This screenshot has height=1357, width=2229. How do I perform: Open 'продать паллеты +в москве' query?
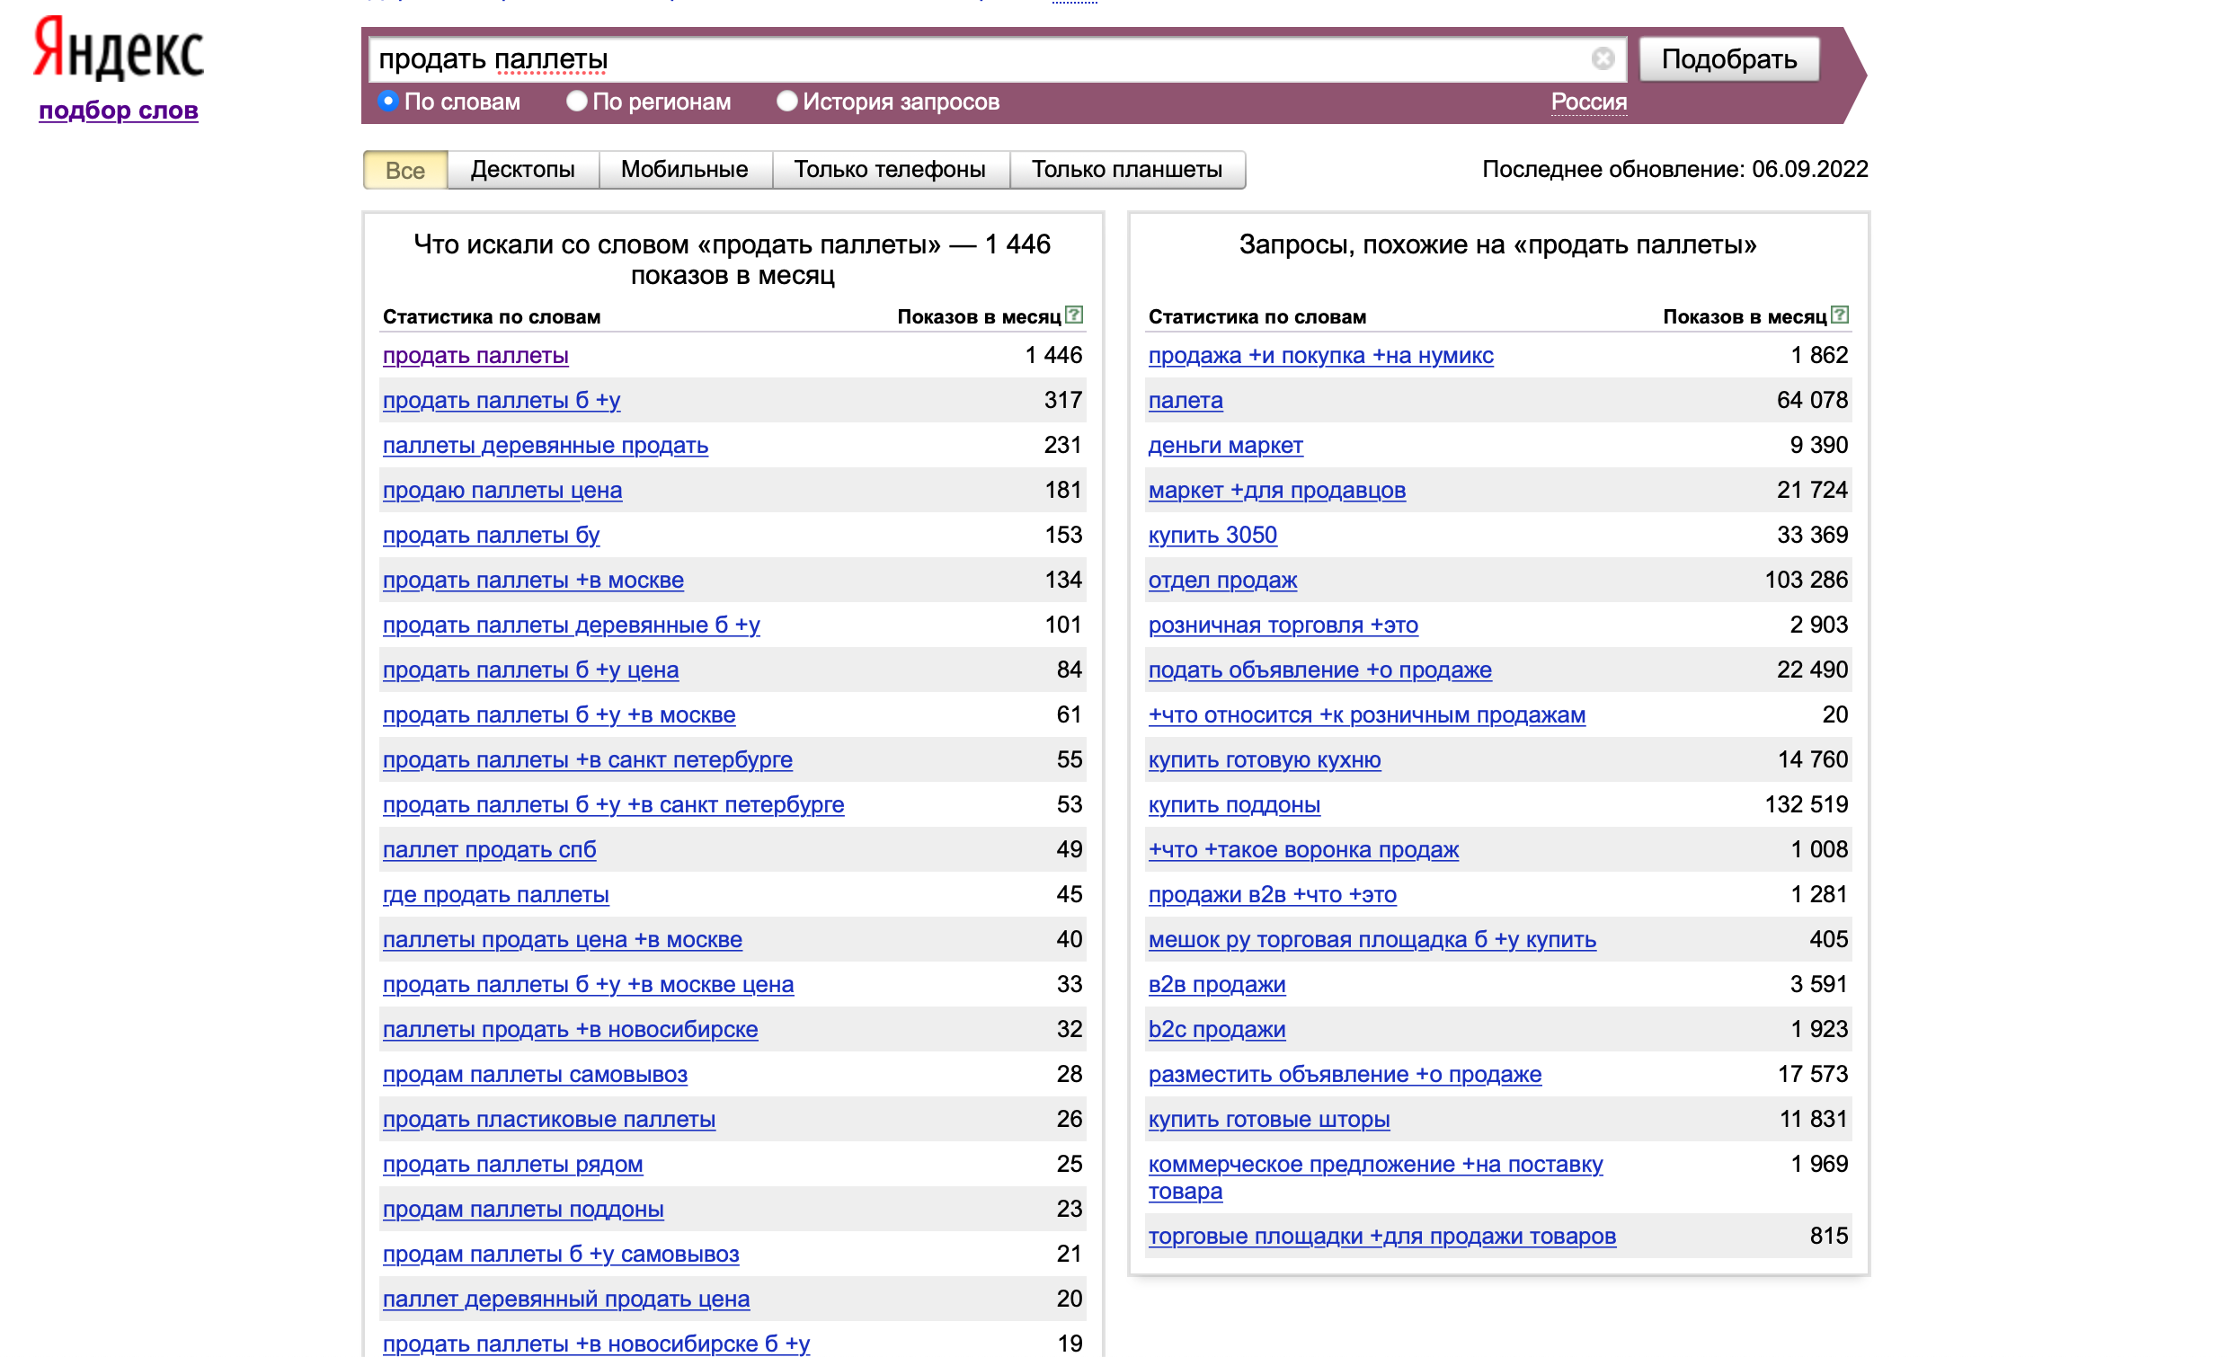click(x=533, y=581)
